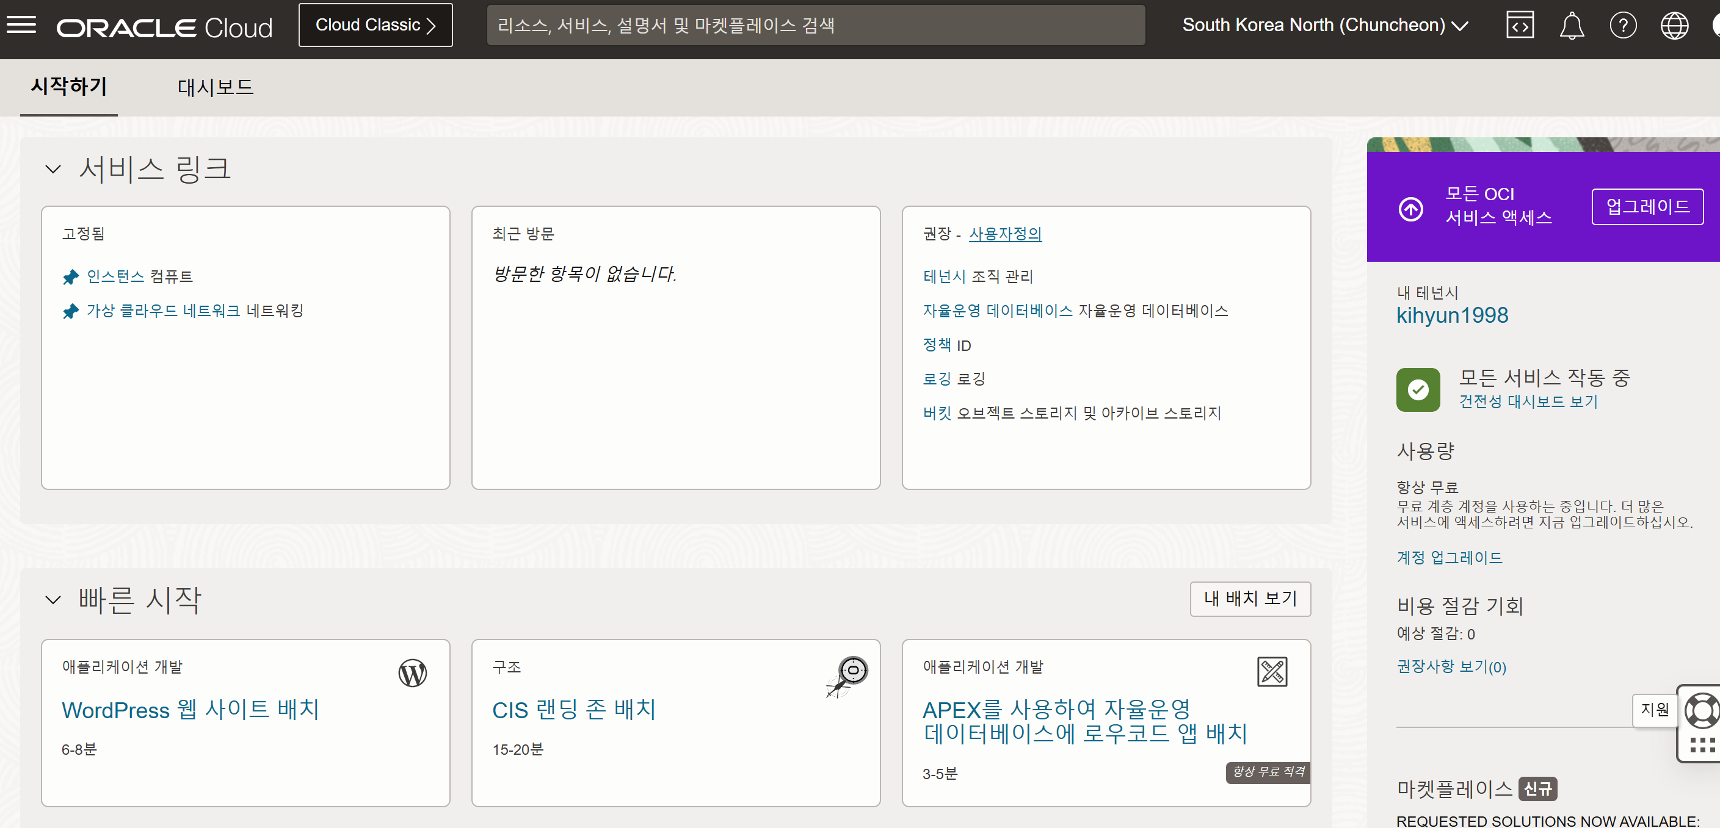Image resolution: width=1720 pixels, height=828 pixels.
Task: Click the green service health check icon
Action: (x=1418, y=389)
